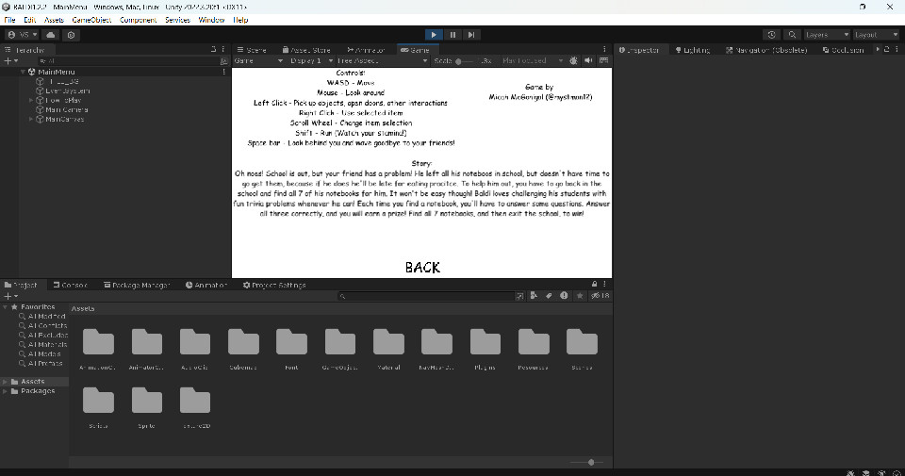Open the GameObject menu

[92, 20]
